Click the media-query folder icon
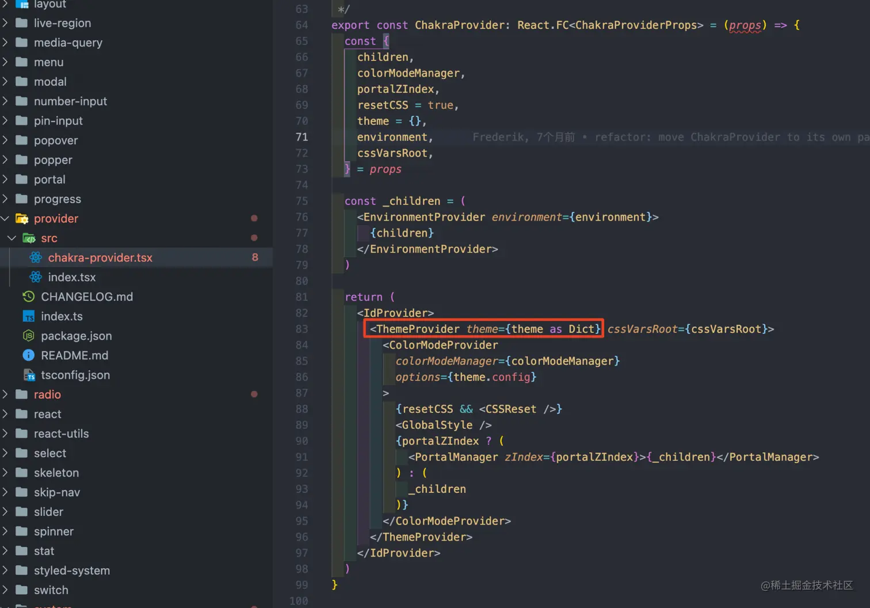 click(x=22, y=43)
